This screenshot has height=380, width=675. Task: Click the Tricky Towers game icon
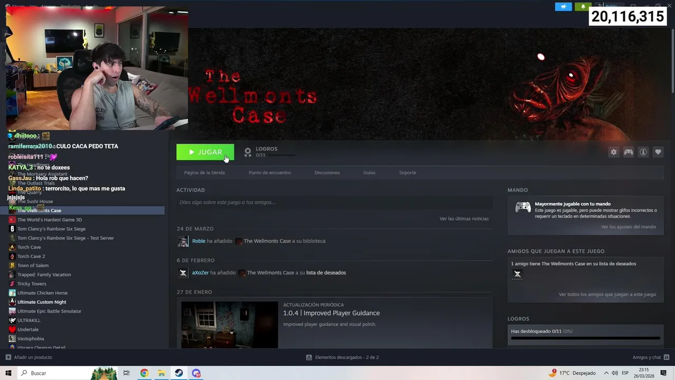coord(12,284)
